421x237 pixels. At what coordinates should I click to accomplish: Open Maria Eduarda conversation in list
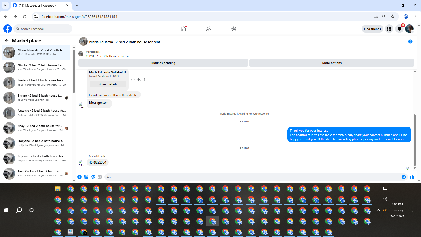[x=36, y=52]
